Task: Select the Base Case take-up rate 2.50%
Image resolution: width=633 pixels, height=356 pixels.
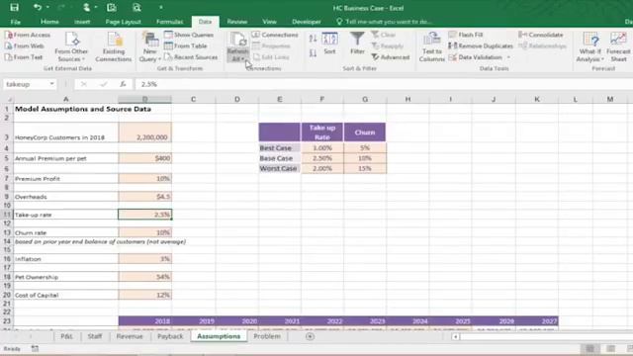Action: [x=322, y=158]
